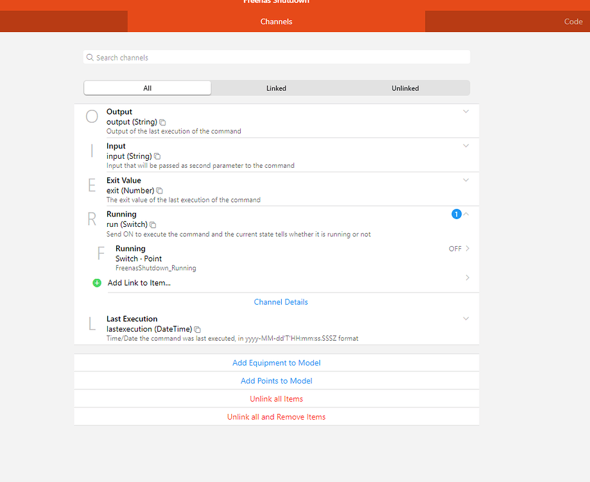Copy the output channel ID to clipboard
Screen dimensions: 590x482
coord(162,121)
